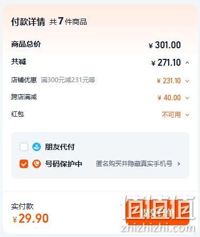Open the anonymous purchase details arrow
The image size is (200, 237).
(179, 164)
